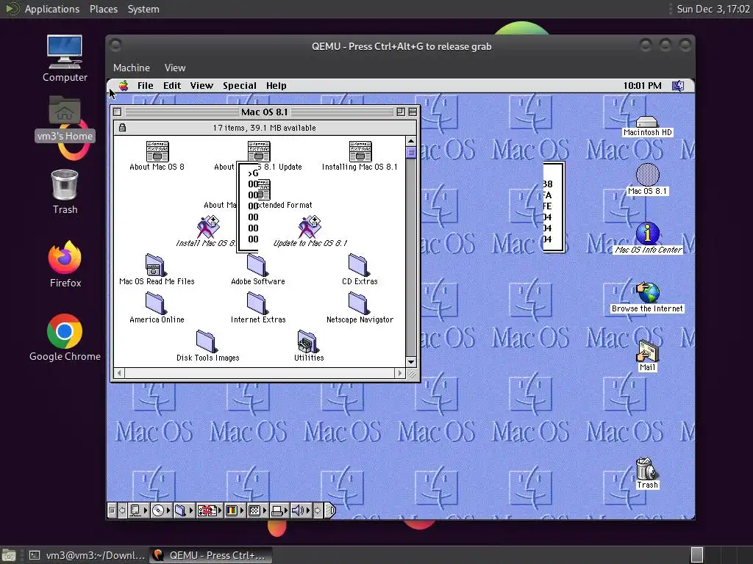
Task: Select the Computer icon on host desktop
Action: pyautogui.click(x=65, y=59)
